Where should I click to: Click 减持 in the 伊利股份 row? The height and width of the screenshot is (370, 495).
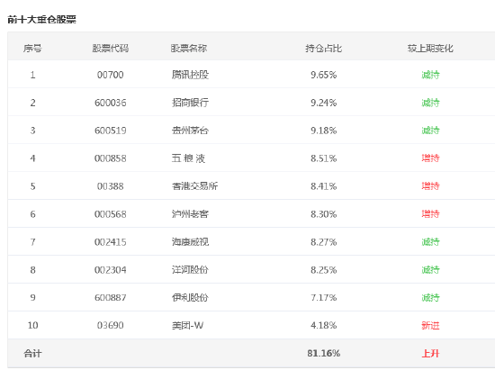(430, 297)
